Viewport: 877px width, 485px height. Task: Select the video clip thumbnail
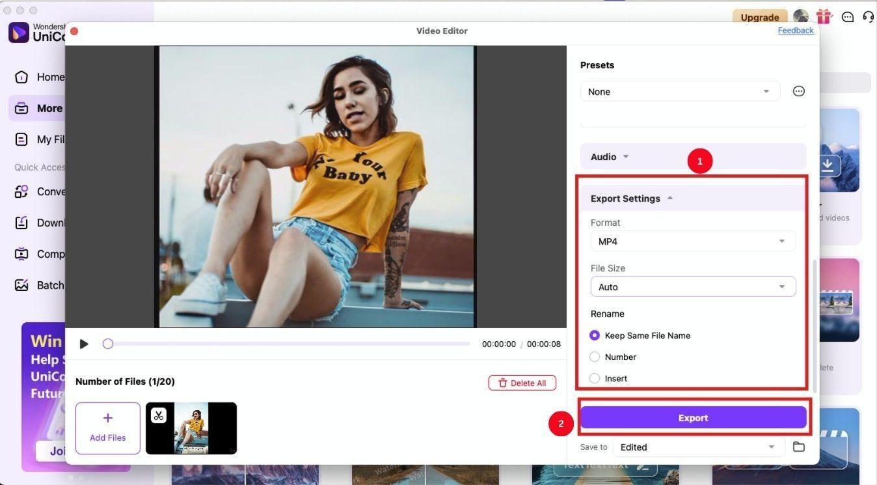[x=191, y=428]
